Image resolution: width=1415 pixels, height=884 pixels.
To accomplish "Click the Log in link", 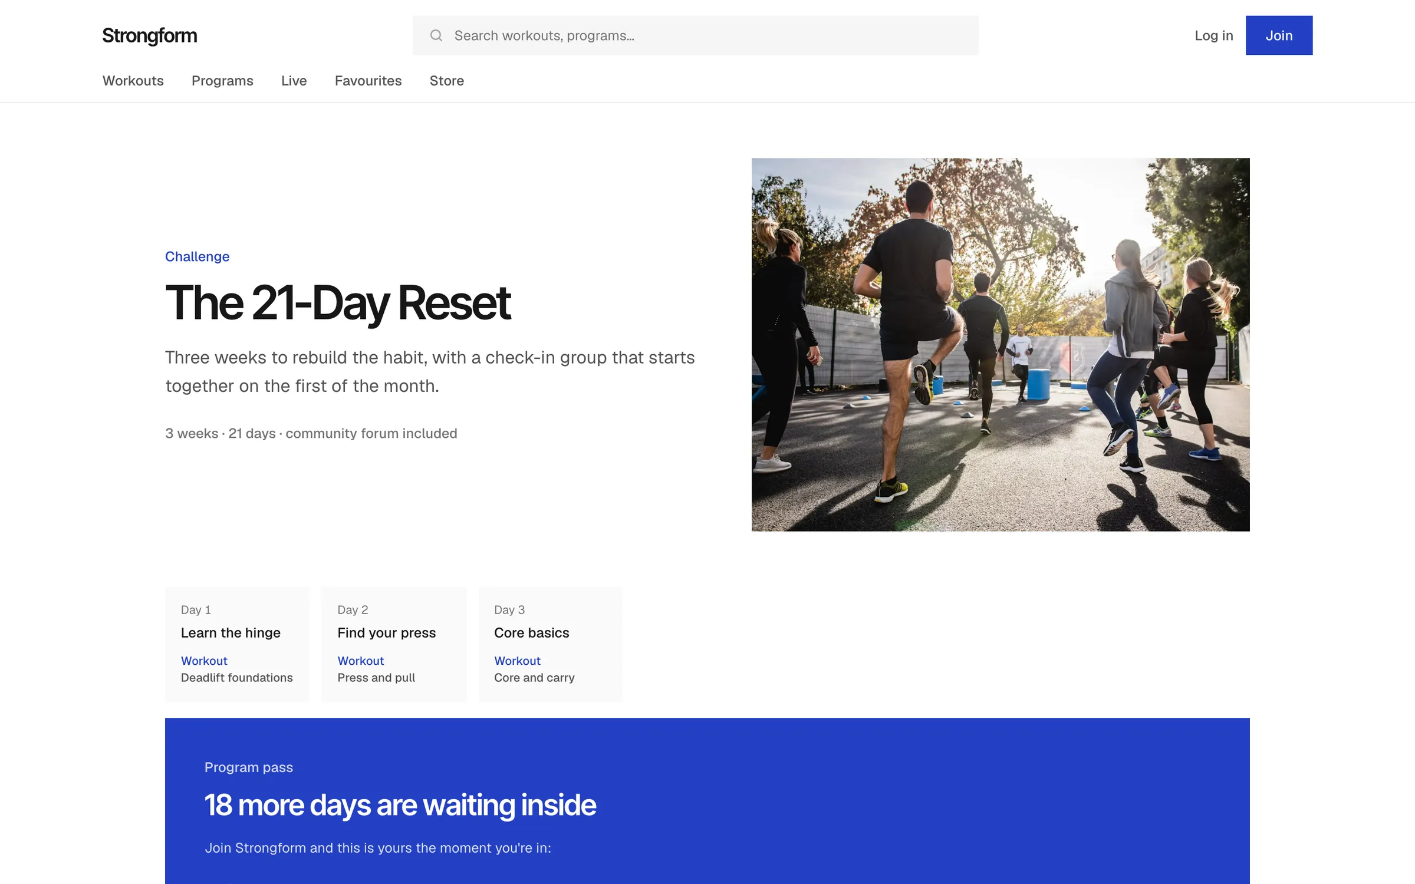I will [x=1213, y=35].
